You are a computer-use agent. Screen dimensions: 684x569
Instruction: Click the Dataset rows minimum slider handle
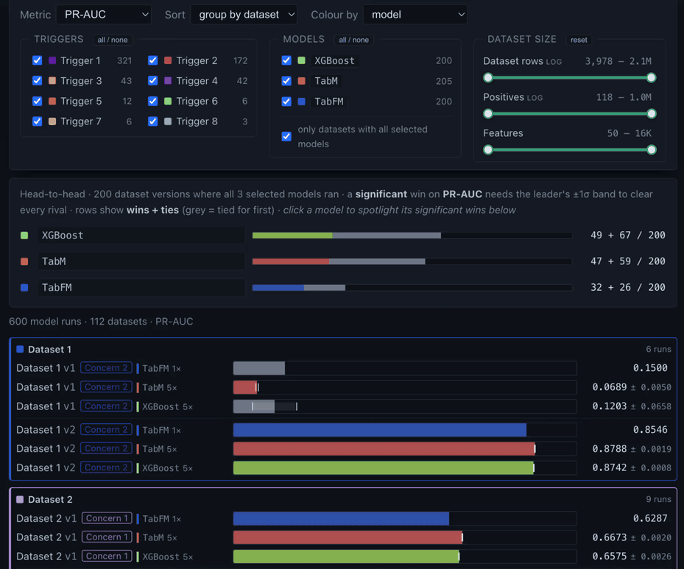click(488, 77)
